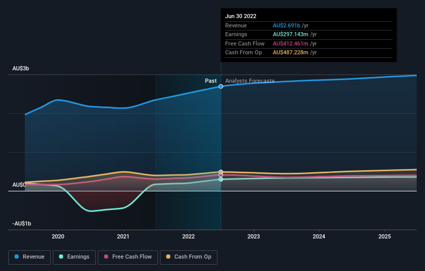Click the tooltip 'Free Cash Flow' row label
The image size is (425, 271).
pyautogui.click(x=245, y=43)
